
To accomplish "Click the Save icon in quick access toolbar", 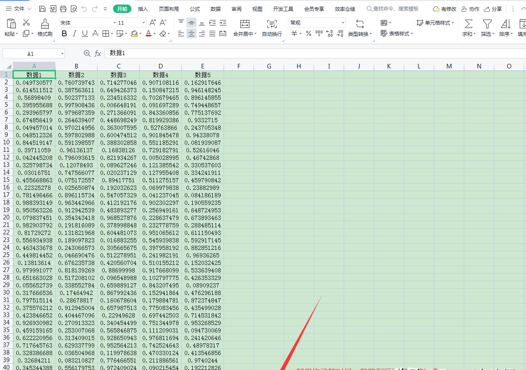I will [42, 9].
